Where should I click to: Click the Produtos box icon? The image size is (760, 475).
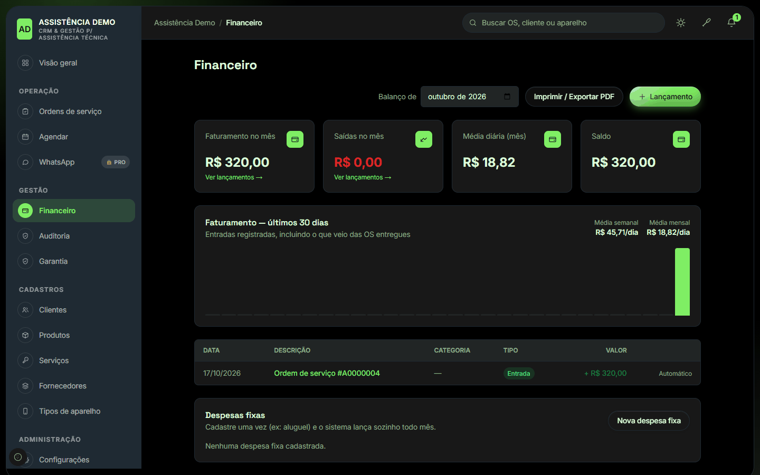[25, 335]
